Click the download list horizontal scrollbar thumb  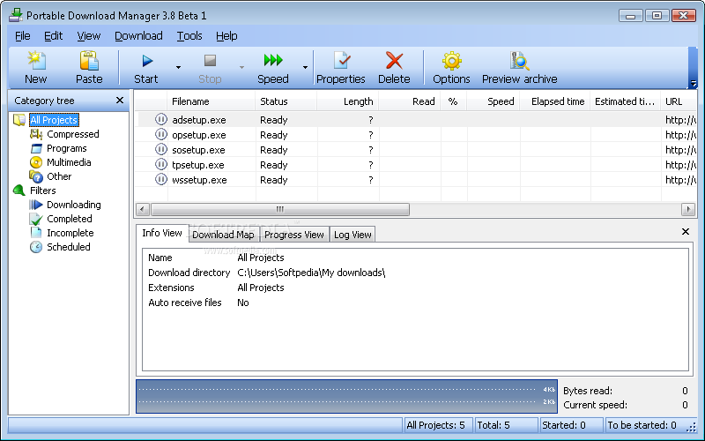[x=280, y=209]
